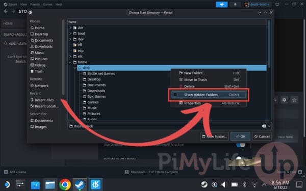Image resolution: width=306 pixels, height=191 pixels.
Task: Open the Friends menu in Steam
Action: (x=35, y=4)
